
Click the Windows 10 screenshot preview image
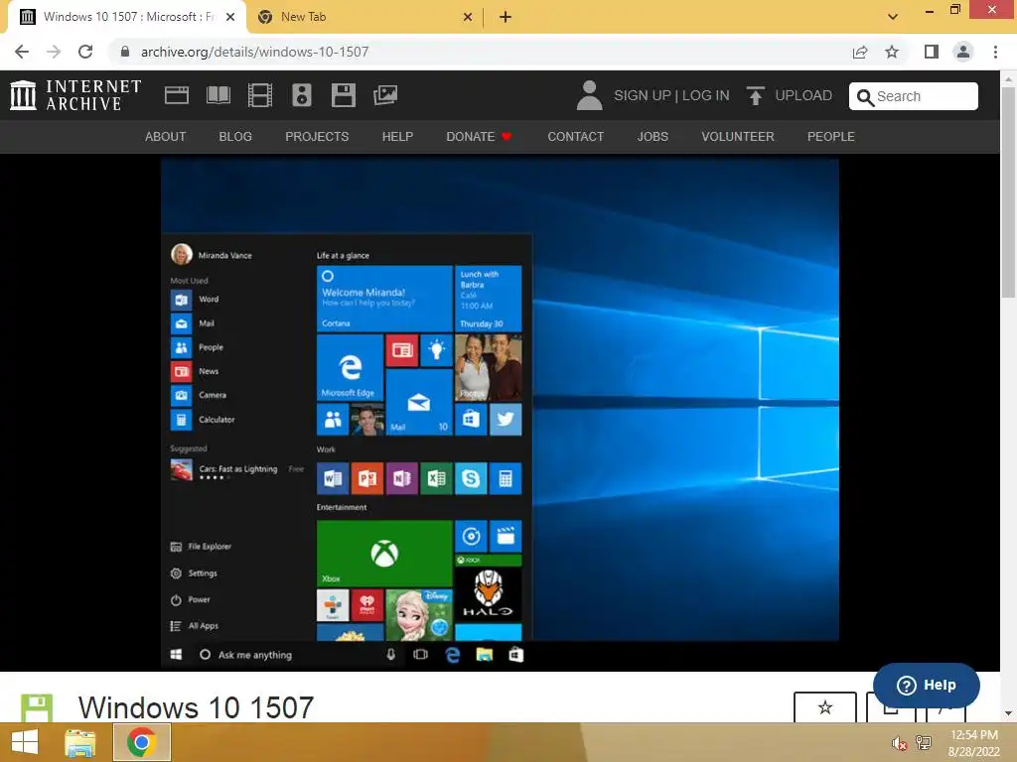tap(500, 415)
